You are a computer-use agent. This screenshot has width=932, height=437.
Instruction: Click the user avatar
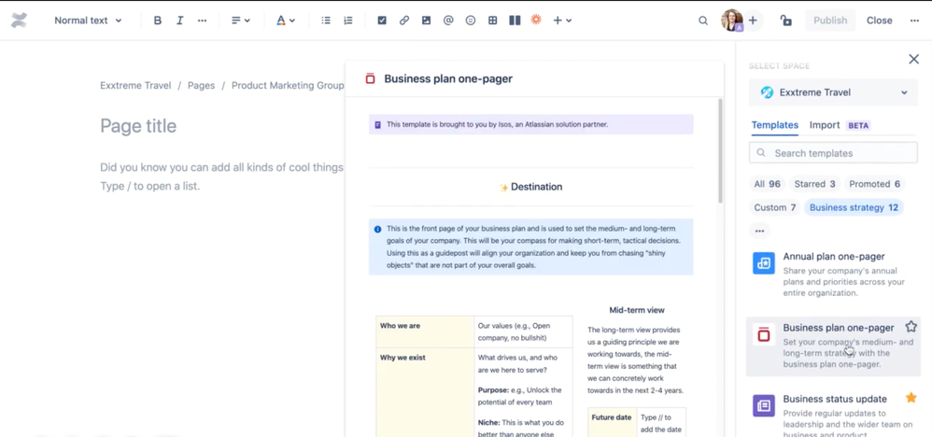point(732,21)
